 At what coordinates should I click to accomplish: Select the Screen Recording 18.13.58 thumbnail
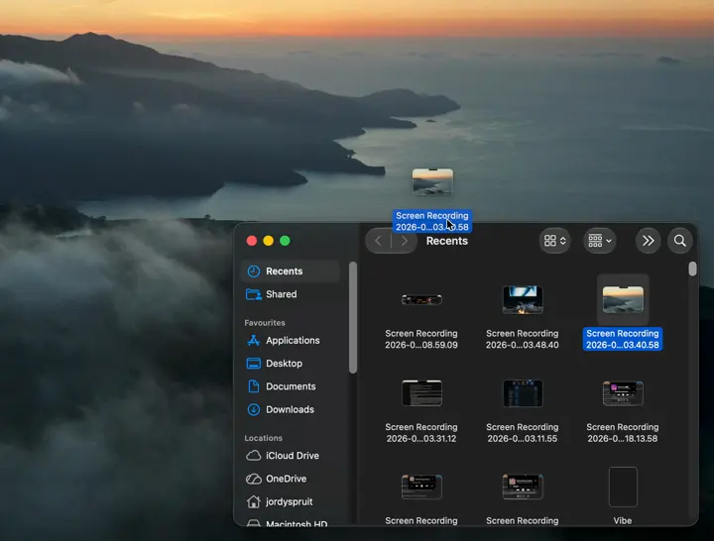pos(623,393)
